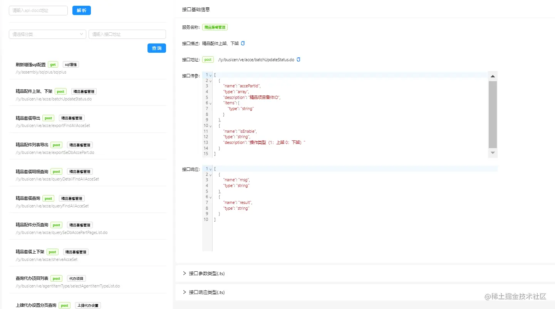
Task: Click the 接口传参 editor scrollbar thumb
Action: click(493, 114)
